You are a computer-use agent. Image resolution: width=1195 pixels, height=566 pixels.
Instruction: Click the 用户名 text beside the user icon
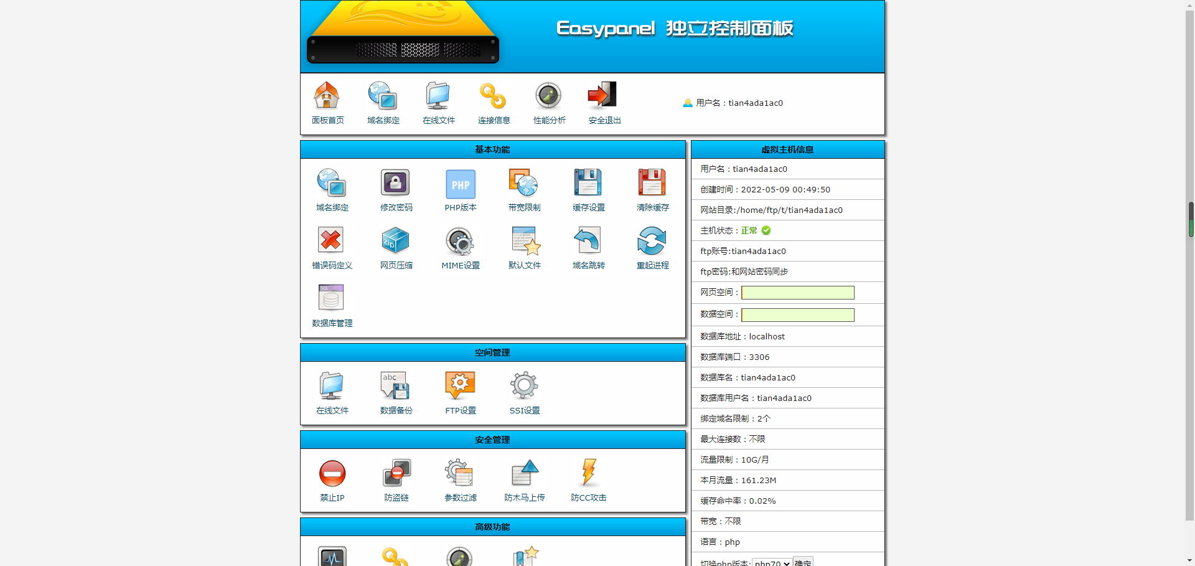739,103
